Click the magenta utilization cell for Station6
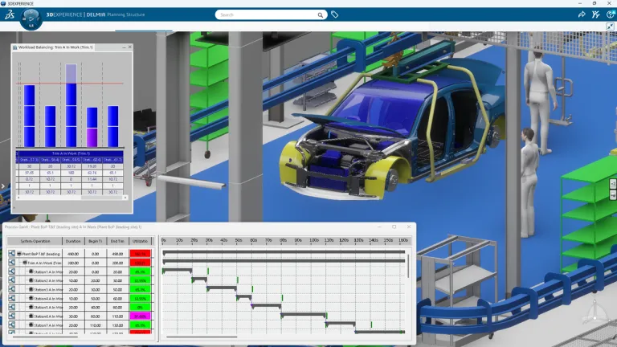Image resolution: width=617 pixels, height=347 pixels. [x=140, y=316]
